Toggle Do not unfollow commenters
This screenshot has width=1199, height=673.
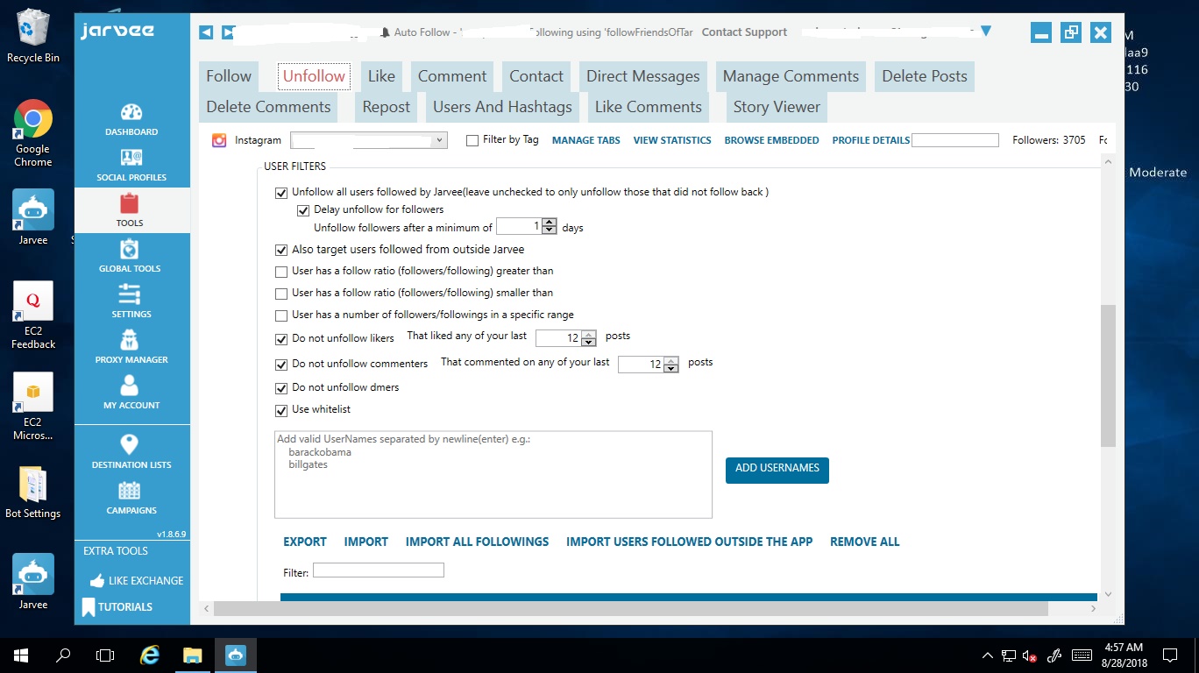click(x=281, y=365)
